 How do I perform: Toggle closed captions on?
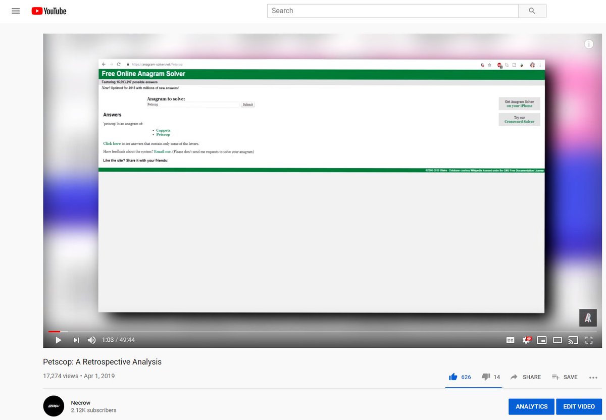(x=511, y=340)
